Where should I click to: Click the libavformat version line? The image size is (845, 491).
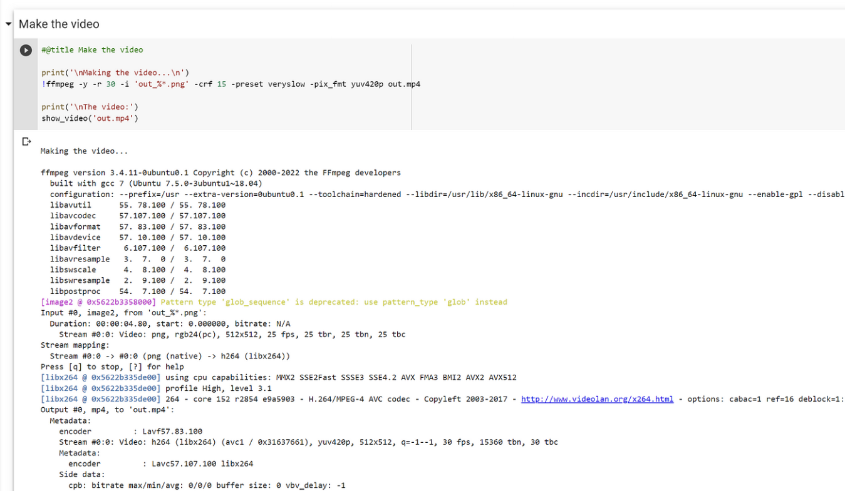pos(138,226)
